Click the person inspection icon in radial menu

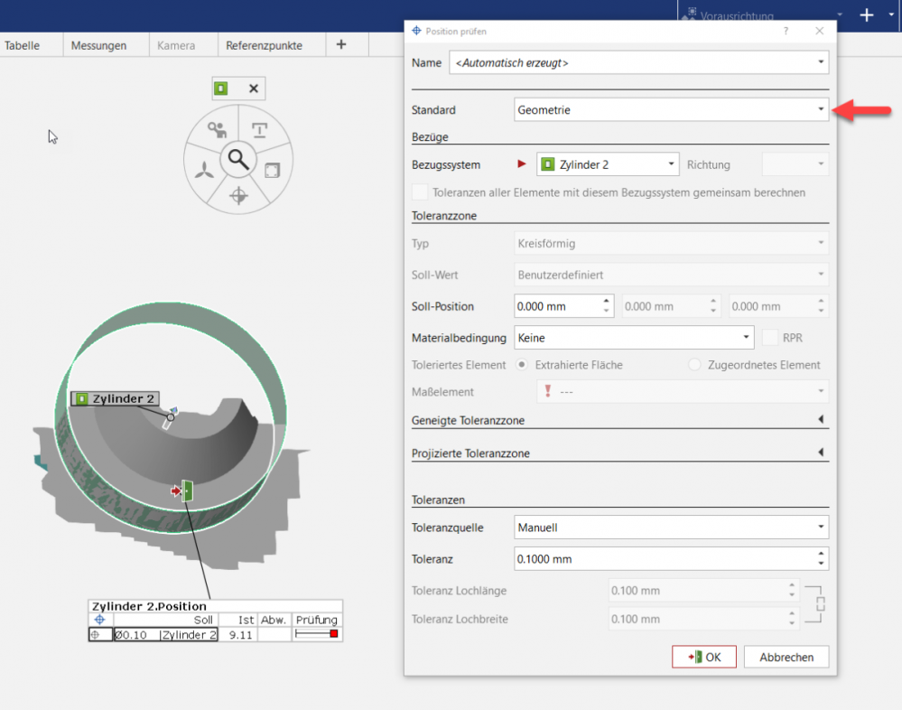coord(217,130)
